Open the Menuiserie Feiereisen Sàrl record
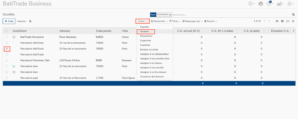298x119 pixels. tap(35, 60)
